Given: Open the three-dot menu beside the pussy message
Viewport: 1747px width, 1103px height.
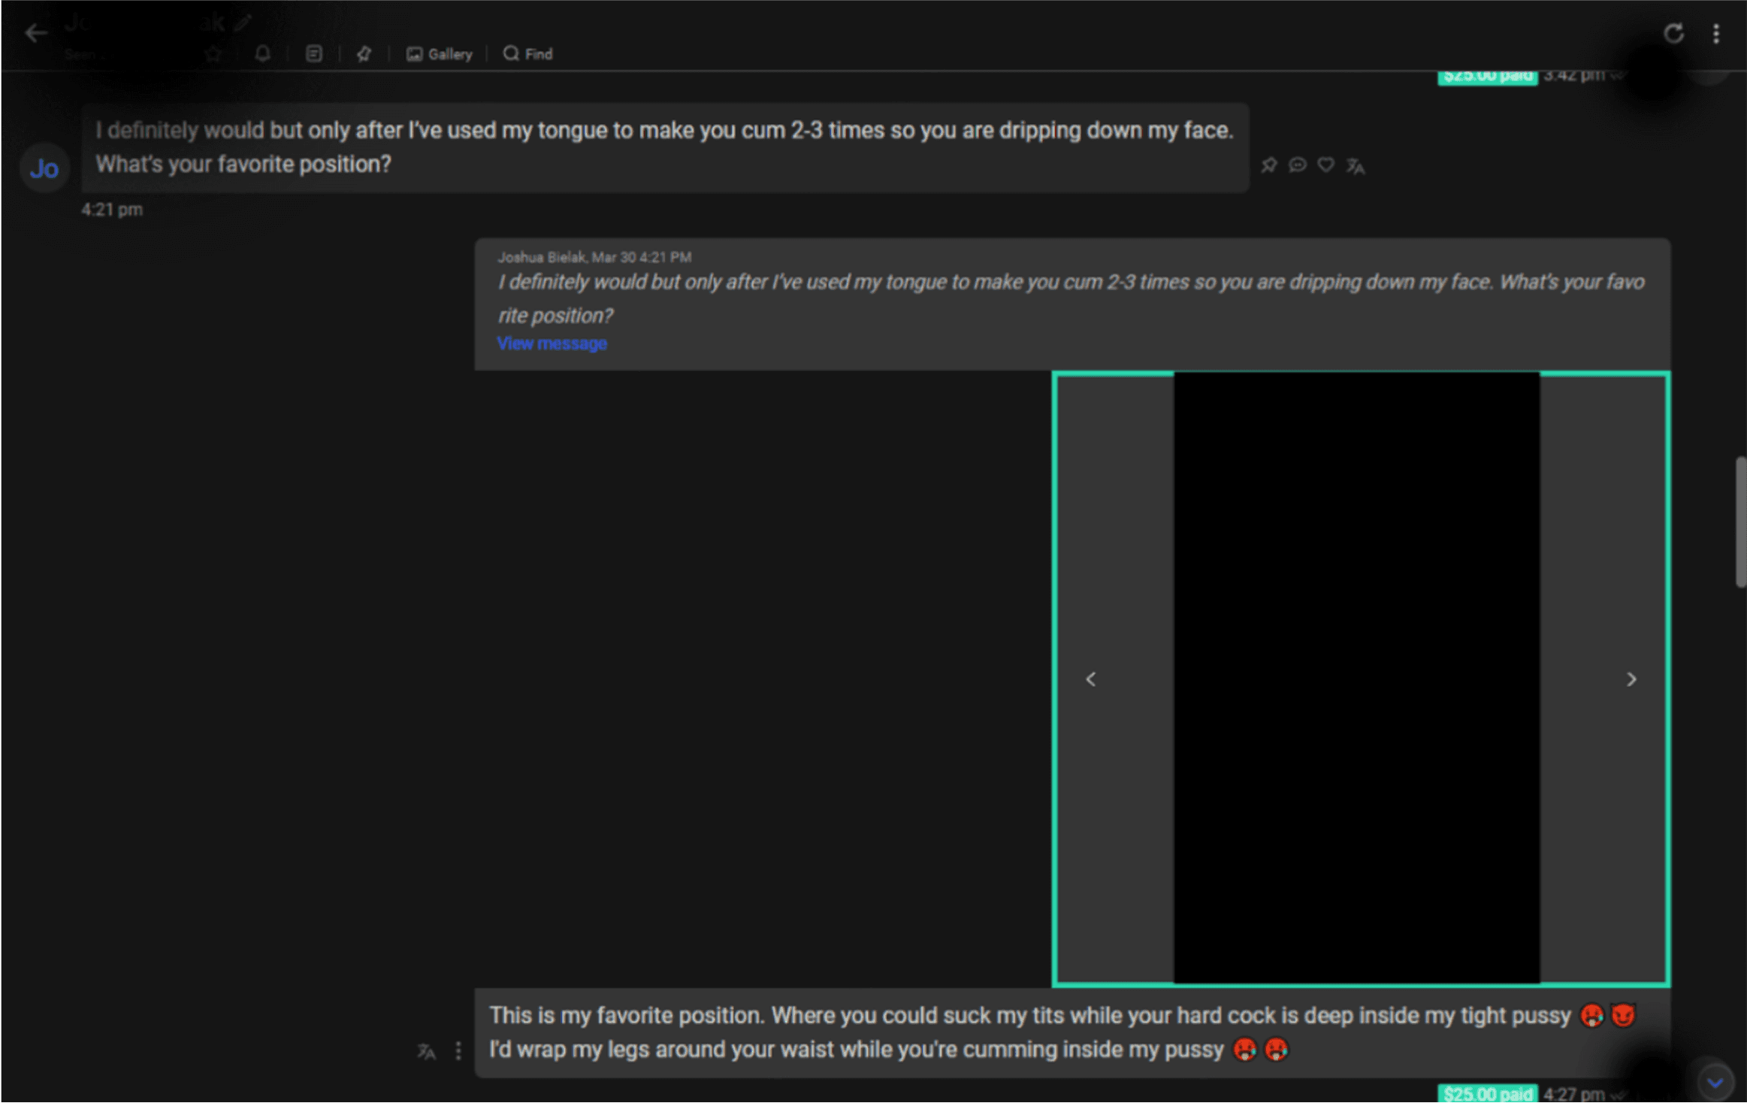Looking at the screenshot, I should pos(458,1051).
